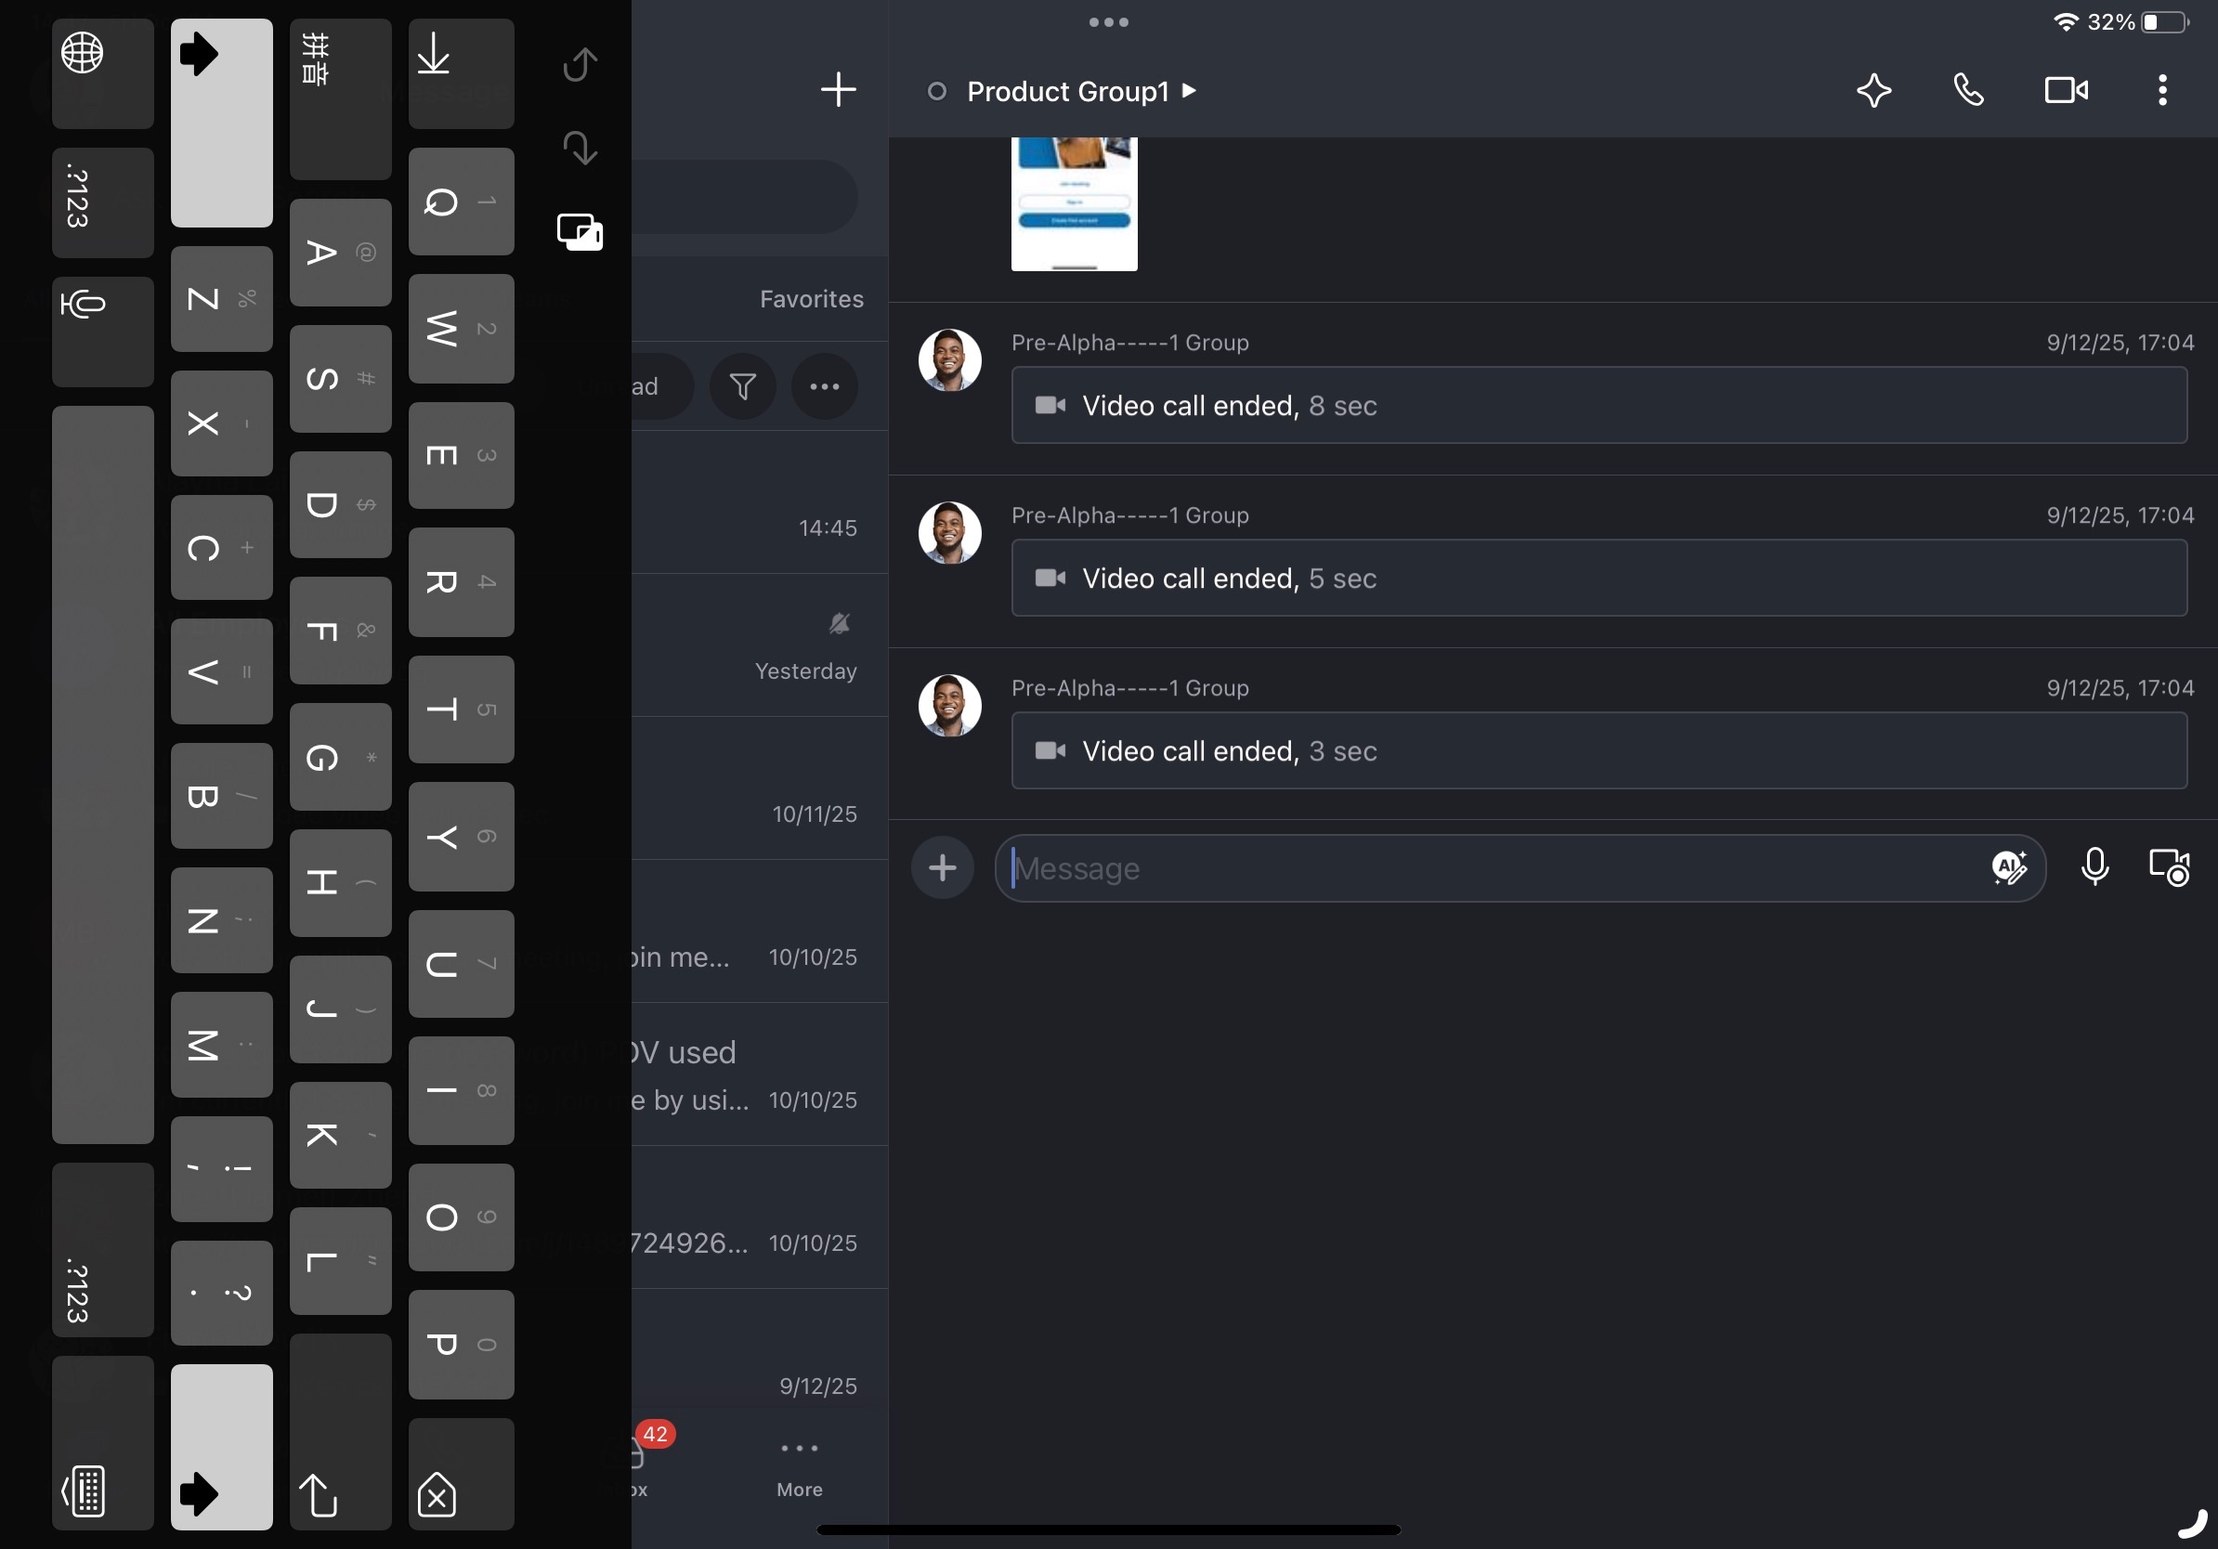2218x1549 pixels.
Task: Open the attachment plus button beside Message
Action: pyautogui.click(x=942, y=867)
